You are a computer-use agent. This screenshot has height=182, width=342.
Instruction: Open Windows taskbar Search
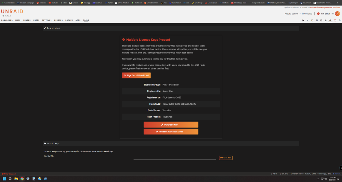tap(10, 179)
